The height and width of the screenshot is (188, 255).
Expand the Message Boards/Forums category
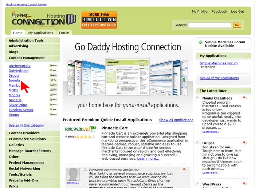pyautogui.click(x=32, y=151)
